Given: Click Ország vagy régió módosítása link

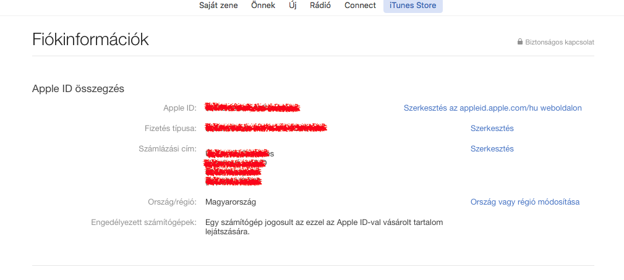Looking at the screenshot, I should [525, 202].
